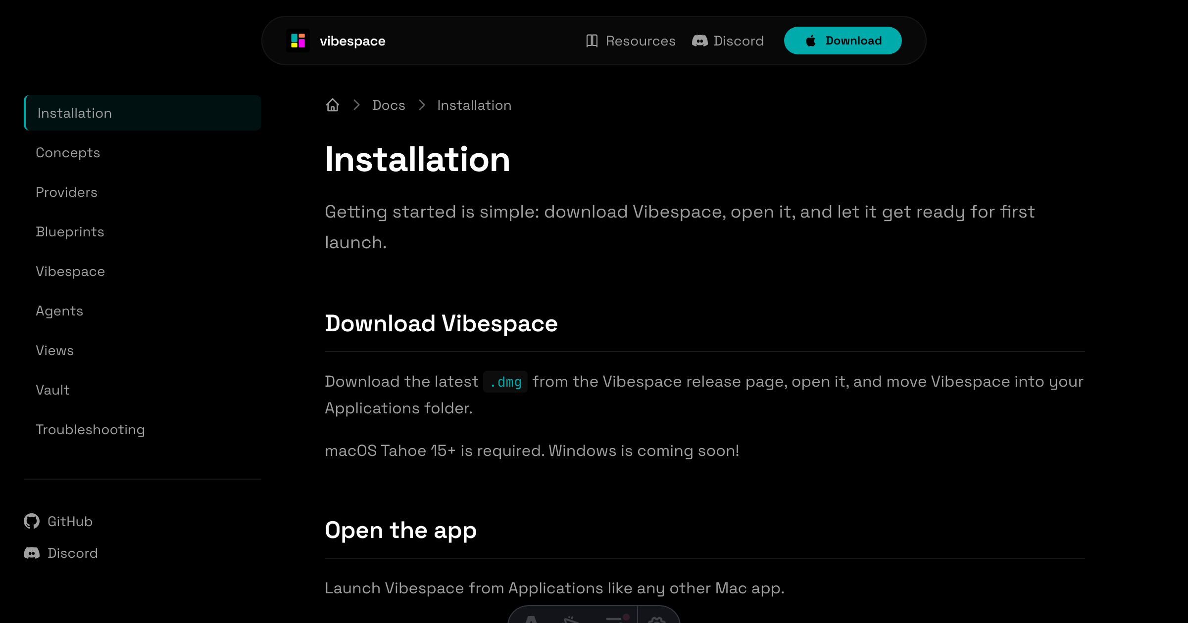
Task: Click the Discord icon in top navbar
Action: pos(699,41)
